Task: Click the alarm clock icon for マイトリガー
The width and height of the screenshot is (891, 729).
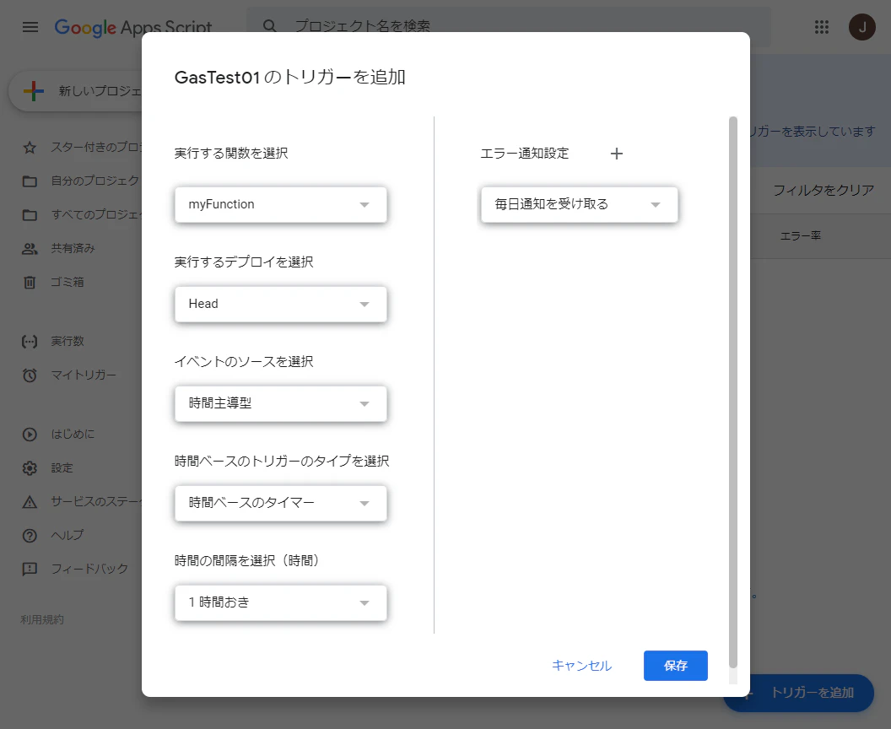Action: (30, 375)
